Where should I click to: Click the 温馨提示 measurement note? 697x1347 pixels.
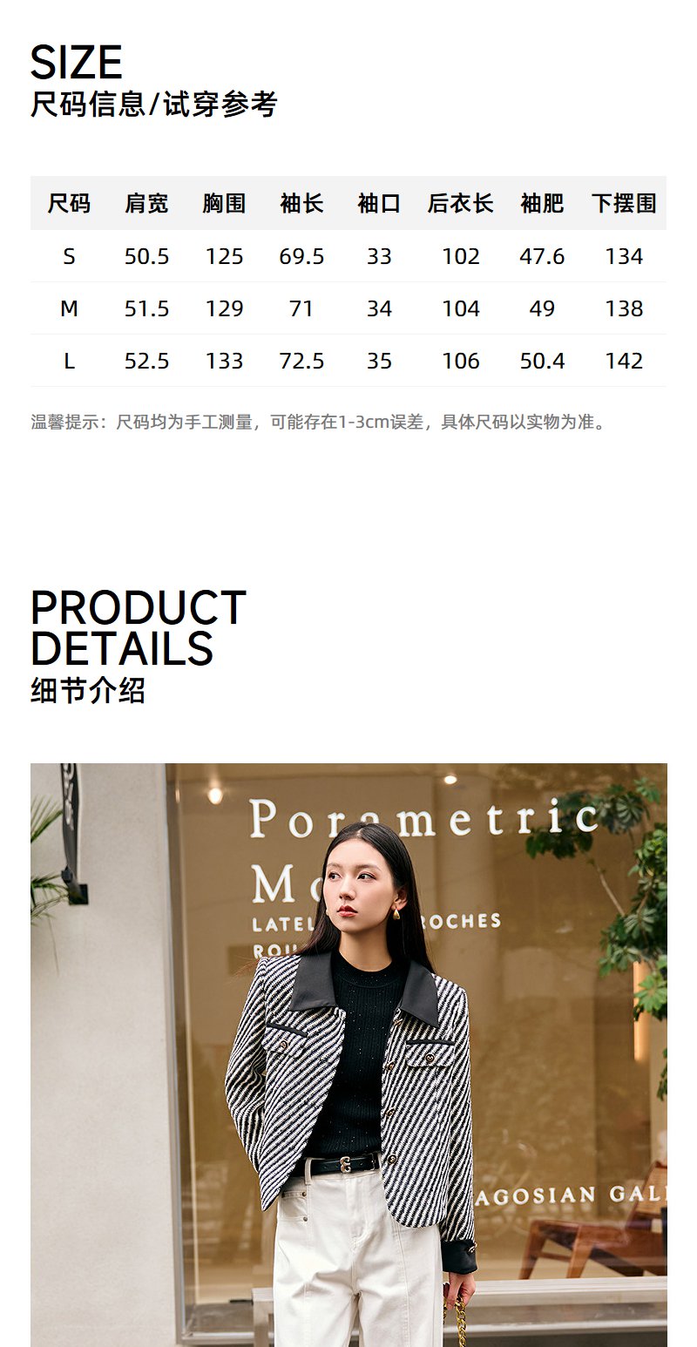(x=319, y=423)
